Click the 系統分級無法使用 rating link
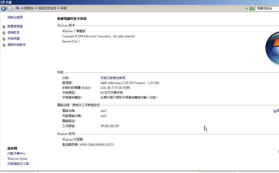 click(113, 78)
